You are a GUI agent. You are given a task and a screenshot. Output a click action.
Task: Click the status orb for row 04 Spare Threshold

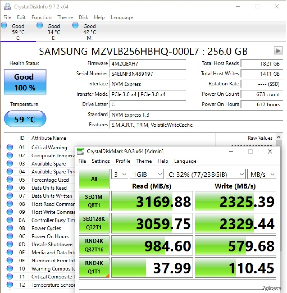(x=10, y=171)
